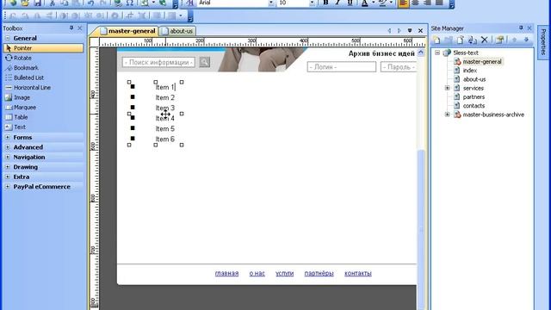Image resolution: width=551 pixels, height=310 pixels.
Task: Click the search magnifier button on page
Action: (x=205, y=62)
